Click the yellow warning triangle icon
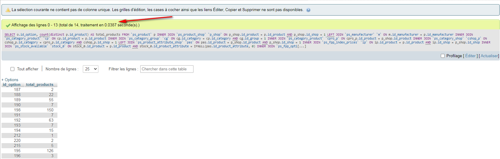This screenshot has height=159, width=500. 8,10
